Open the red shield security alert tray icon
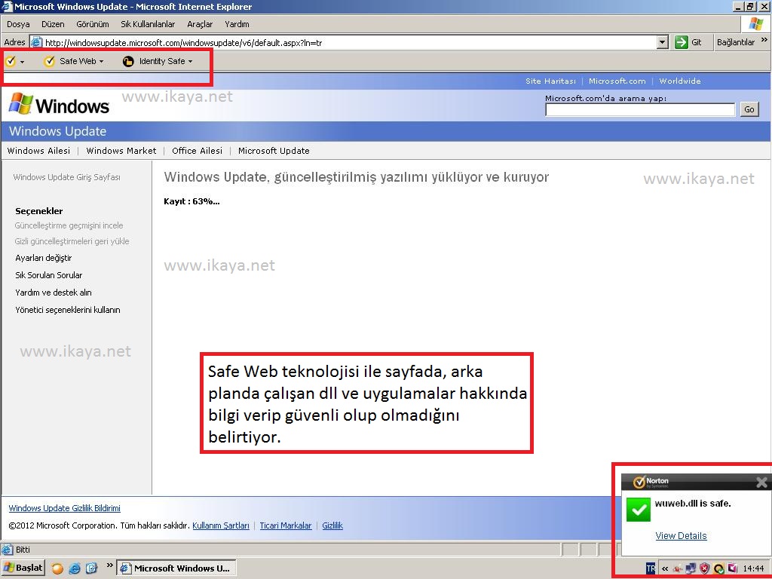Screen dimensions: 772x579 point(705,568)
